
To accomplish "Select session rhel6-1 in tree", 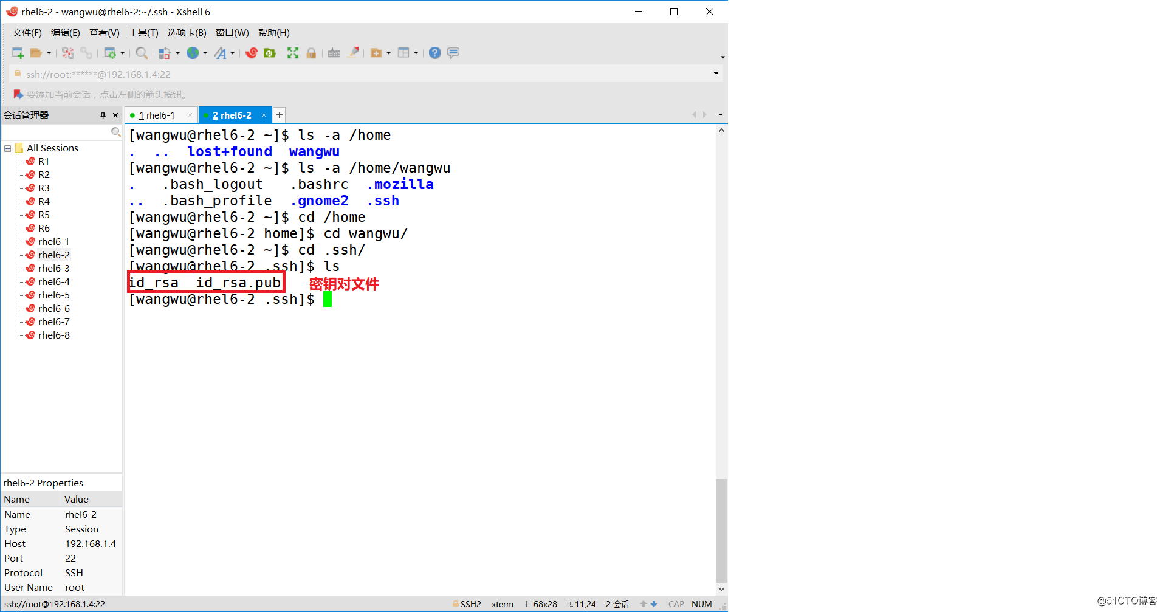I will (x=53, y=242).
